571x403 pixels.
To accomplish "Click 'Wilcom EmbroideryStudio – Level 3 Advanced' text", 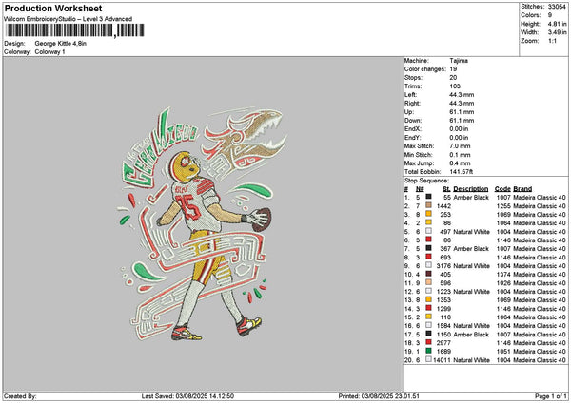I will pos(69,19).
